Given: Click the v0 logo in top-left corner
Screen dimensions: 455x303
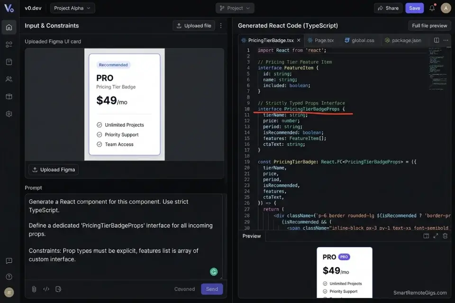Looking at the screenshot, I should coord(9,8).
